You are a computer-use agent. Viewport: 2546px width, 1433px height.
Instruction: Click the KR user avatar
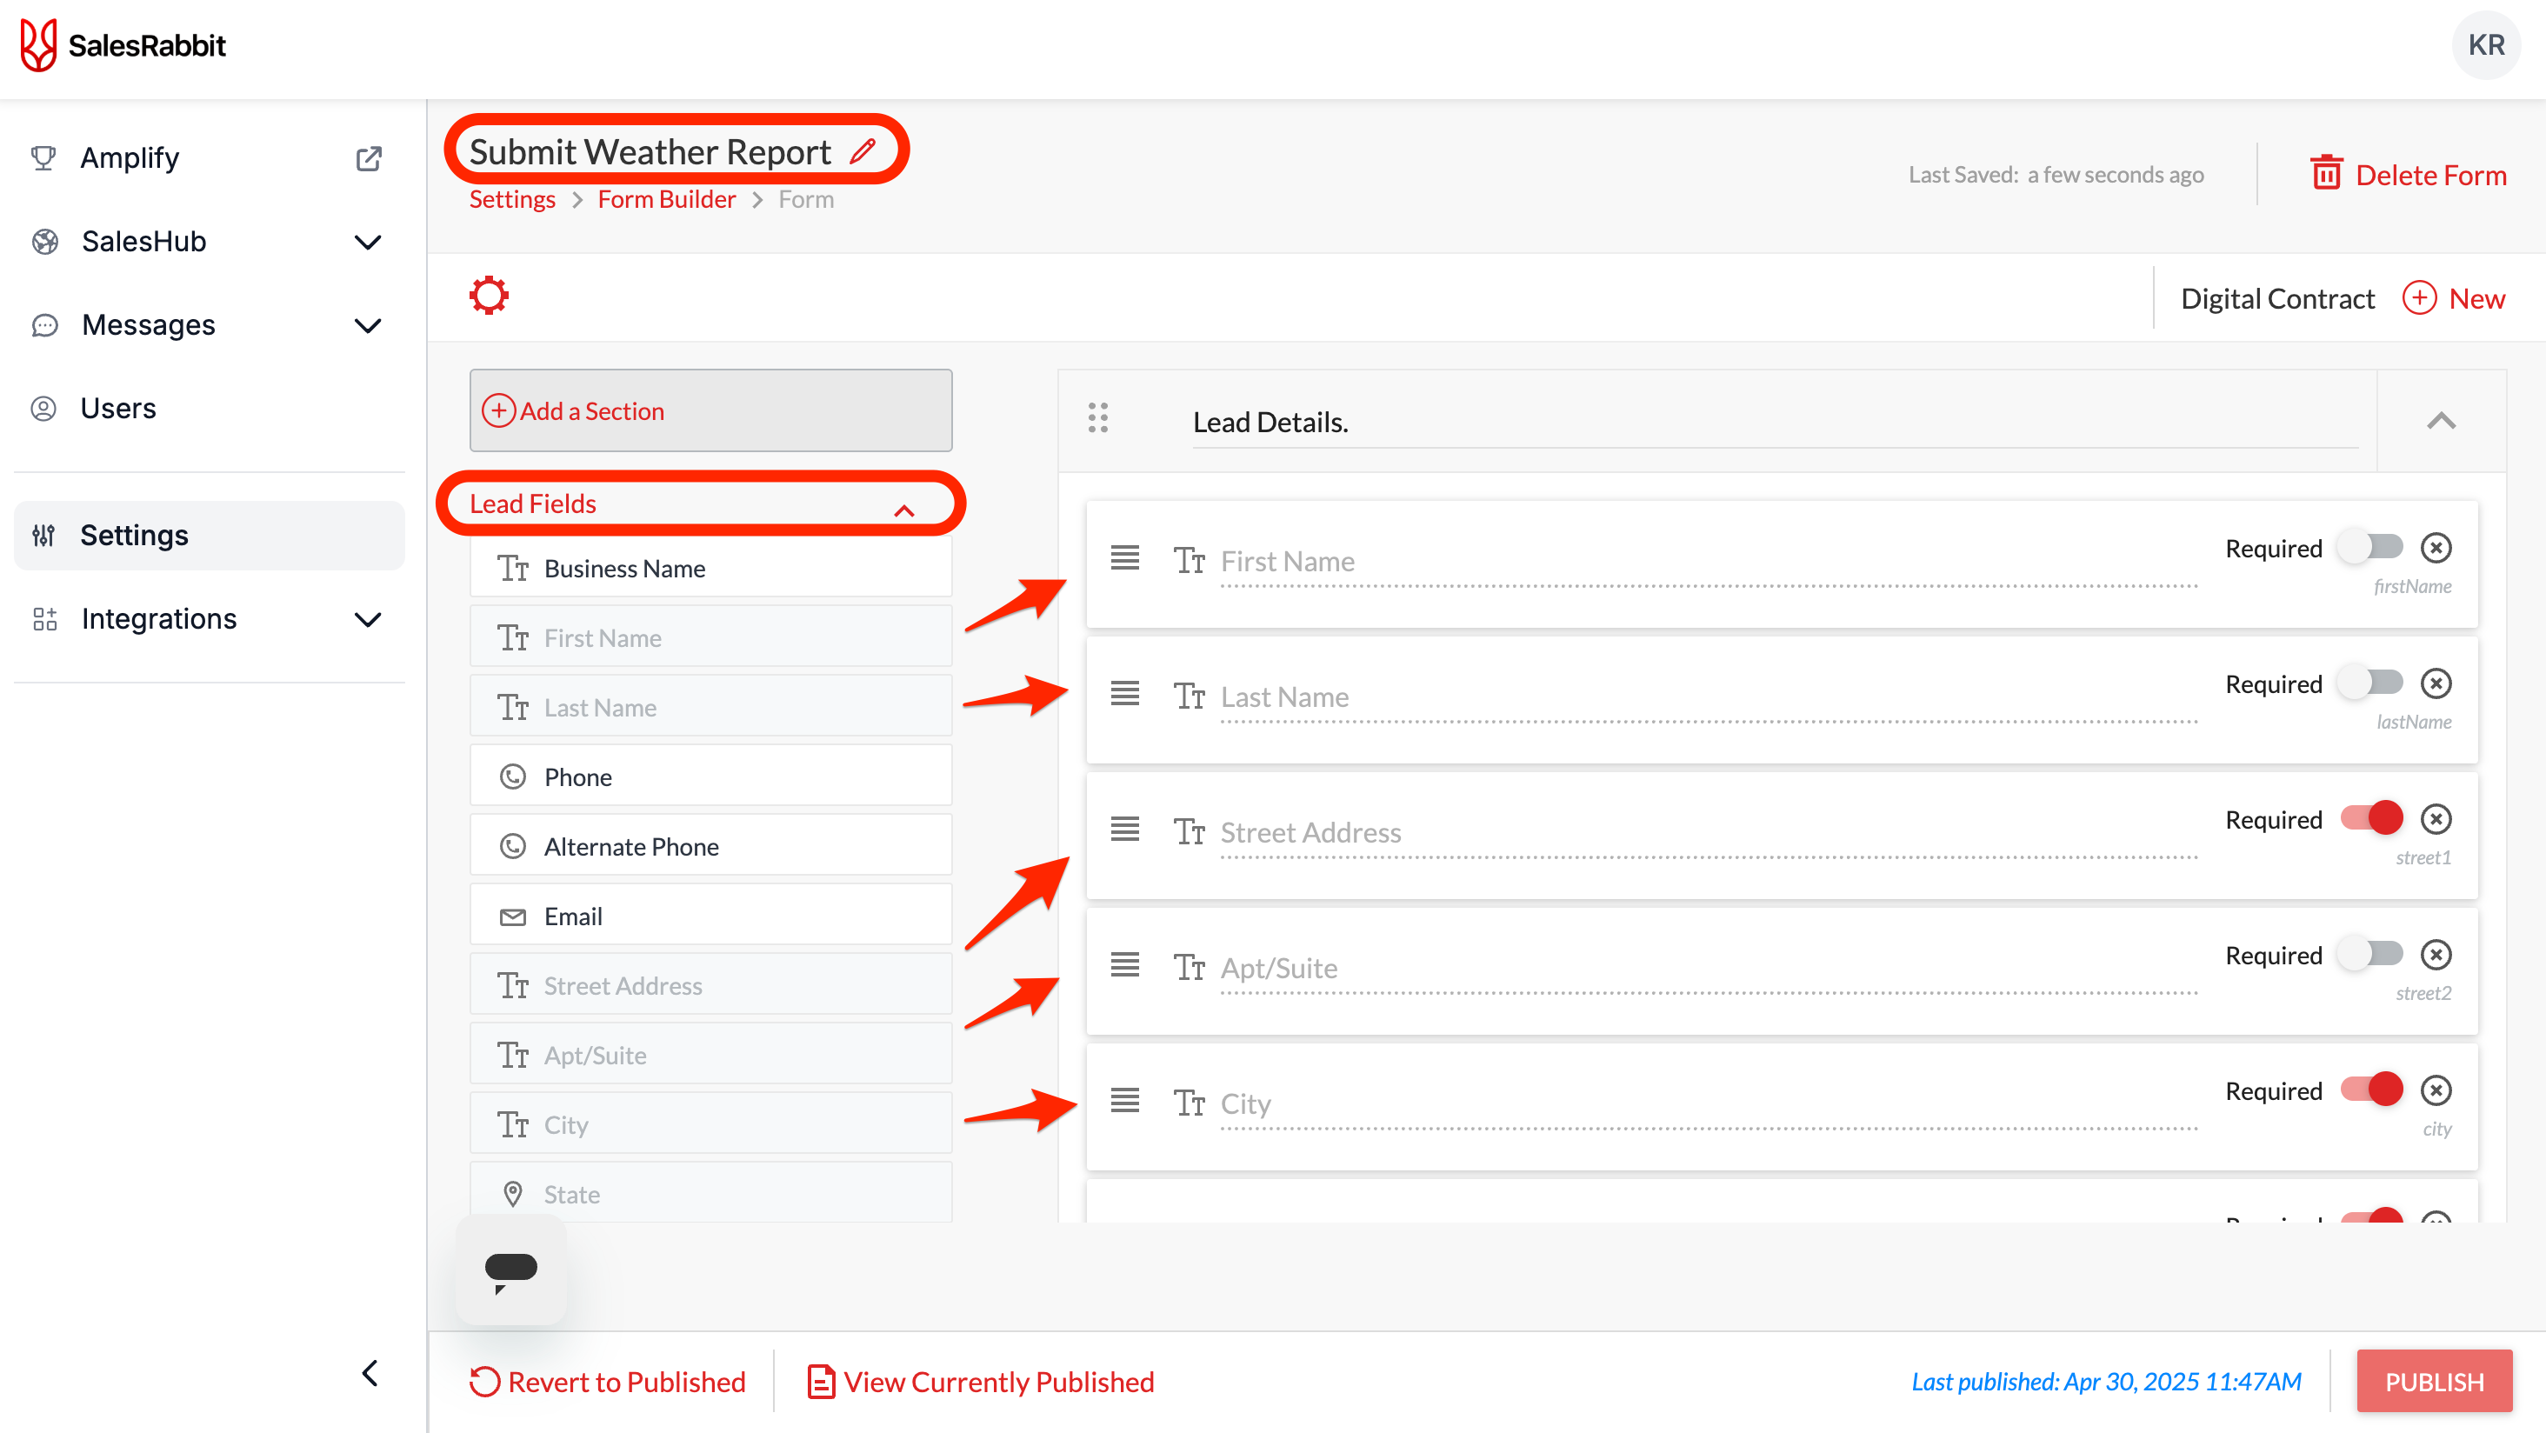2485,45
